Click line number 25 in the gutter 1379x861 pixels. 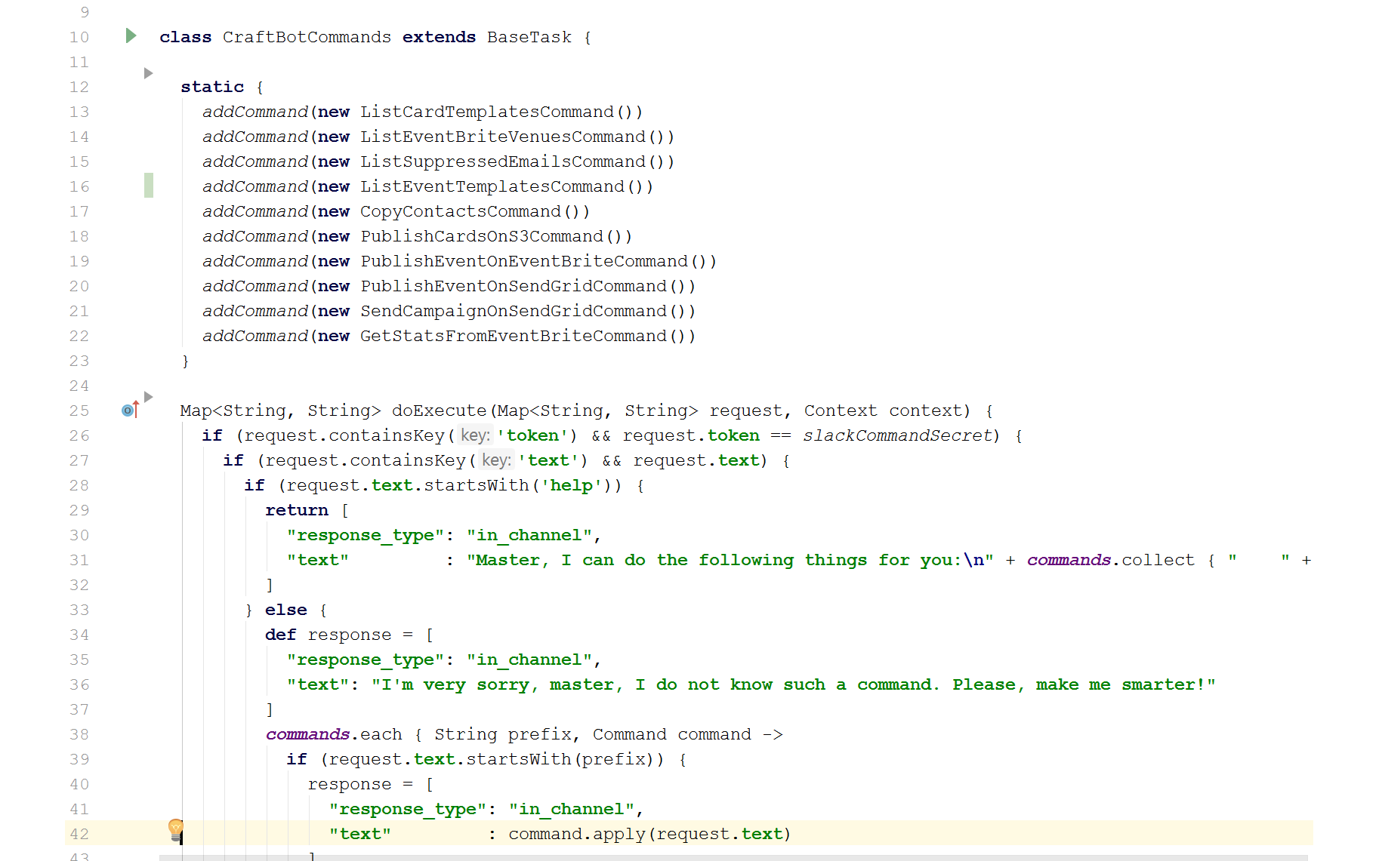pyautogui.click(x=79, y=411)
